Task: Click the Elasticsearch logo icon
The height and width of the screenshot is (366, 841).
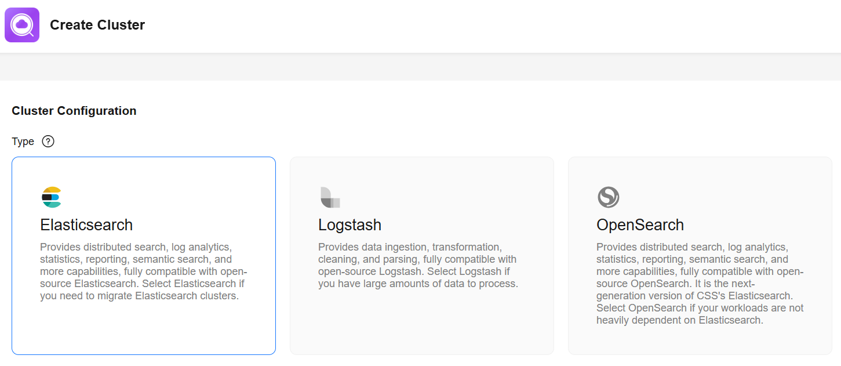Action: pyautogui.click(x=52, y=197)
